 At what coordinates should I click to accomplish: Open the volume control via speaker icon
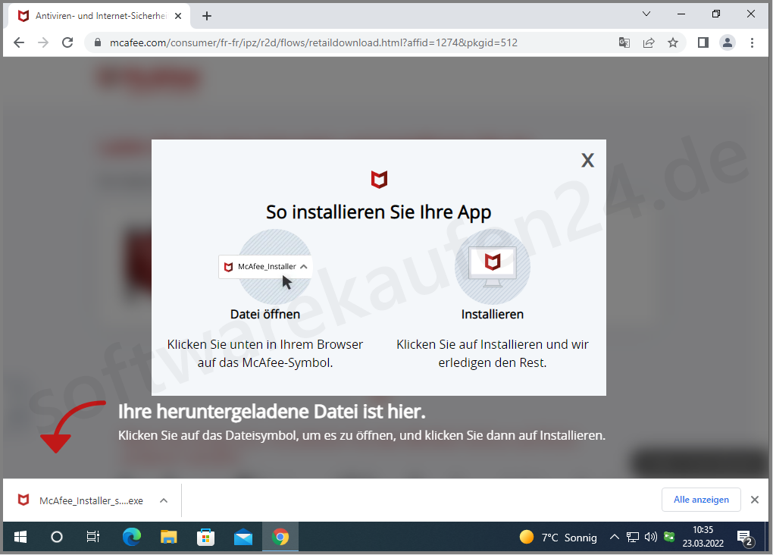[x=650, y=537]
